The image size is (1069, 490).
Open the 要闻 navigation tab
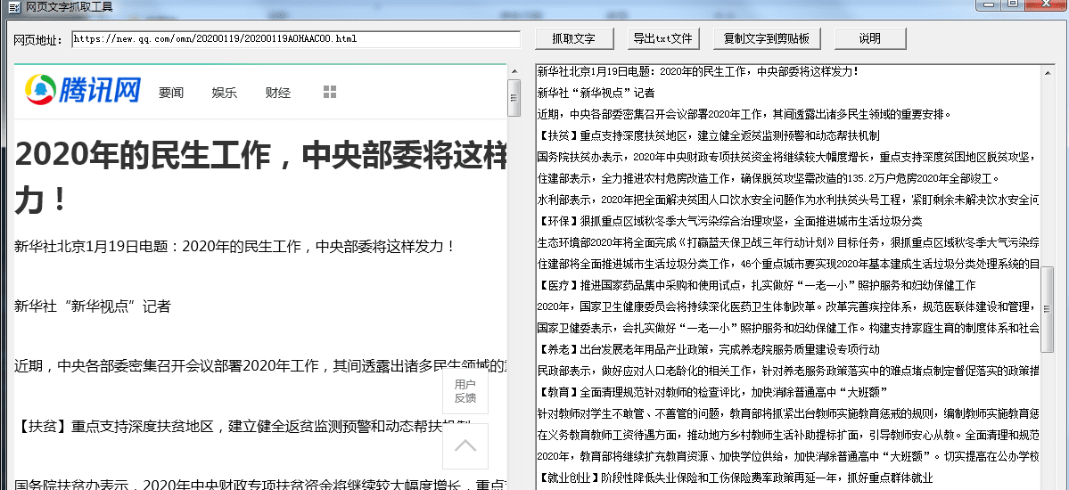click(x=171, y=93)
